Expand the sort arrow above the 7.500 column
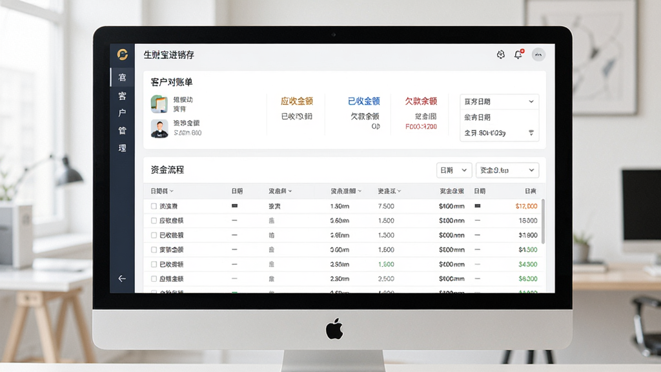The height and width of the screenshot is (372, 661). [x=399, y=191]
